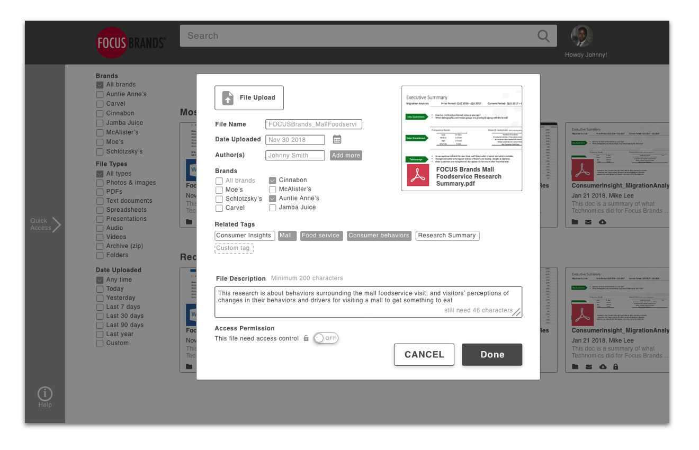Click the PDF icon in file preview
The width and height of the screenshot is (699, 450).
418,175
